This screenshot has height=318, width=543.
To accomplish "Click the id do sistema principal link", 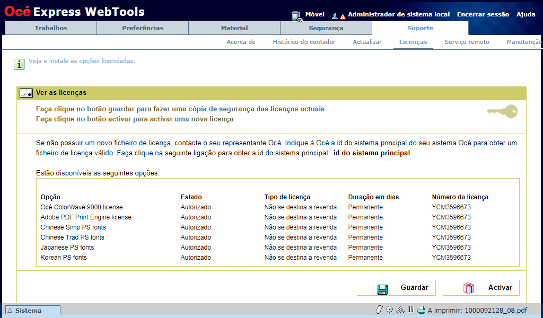I will pos(372,153).
